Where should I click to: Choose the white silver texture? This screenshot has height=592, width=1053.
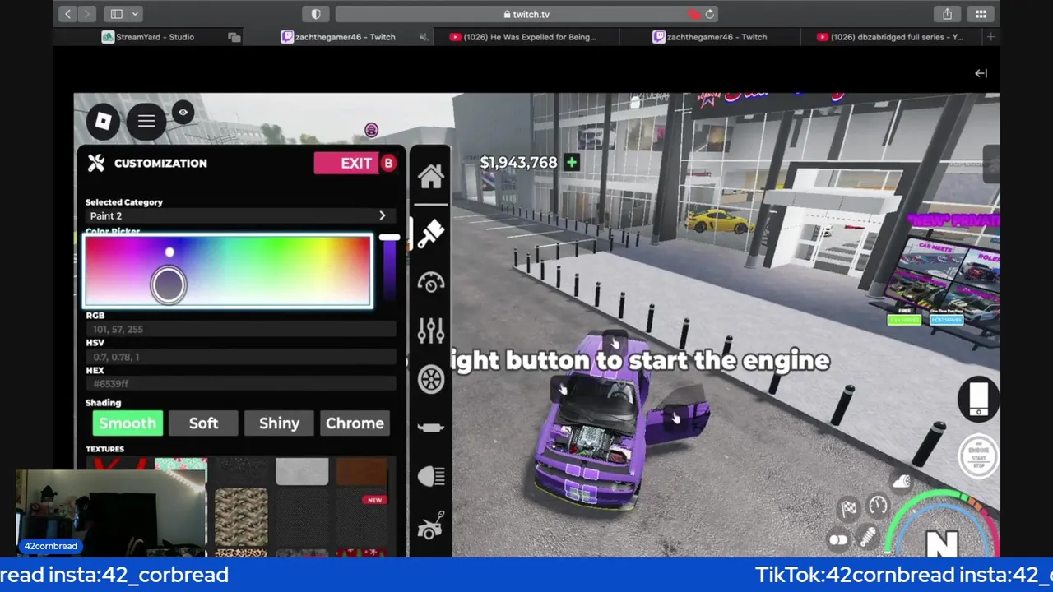(302, 472)
